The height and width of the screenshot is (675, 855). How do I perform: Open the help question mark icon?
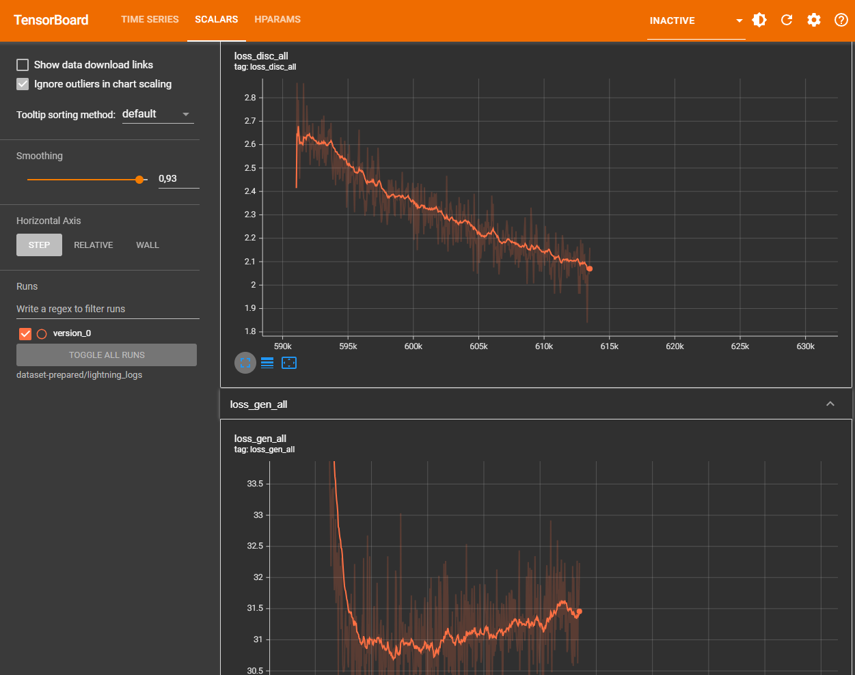pyautogui.click(x=841, y=20)
